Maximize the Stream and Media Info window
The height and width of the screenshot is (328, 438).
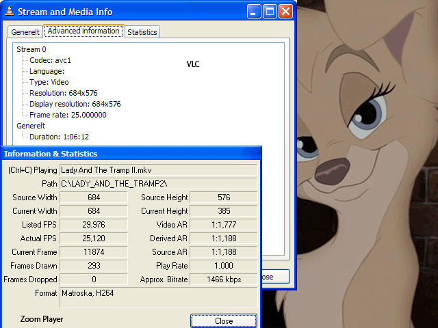270,12
